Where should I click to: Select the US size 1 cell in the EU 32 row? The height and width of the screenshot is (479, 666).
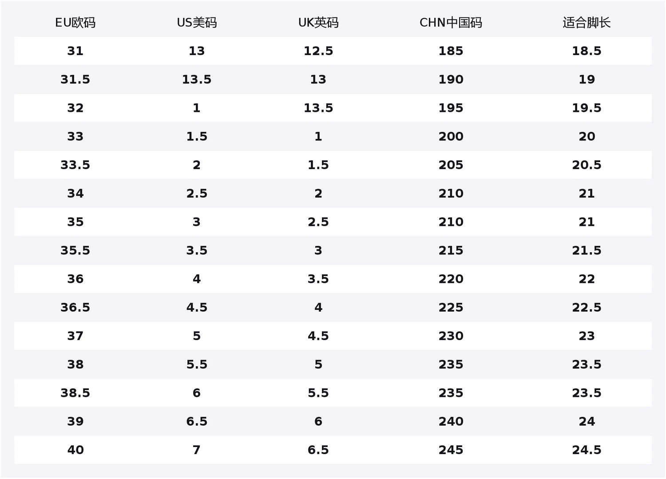coord(197,108)
